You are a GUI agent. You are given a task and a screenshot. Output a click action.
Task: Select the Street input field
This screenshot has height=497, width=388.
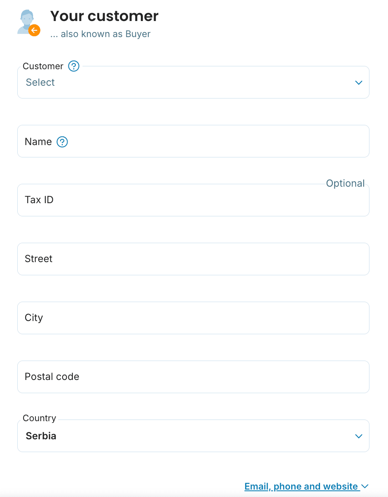(x=193, y=259)
